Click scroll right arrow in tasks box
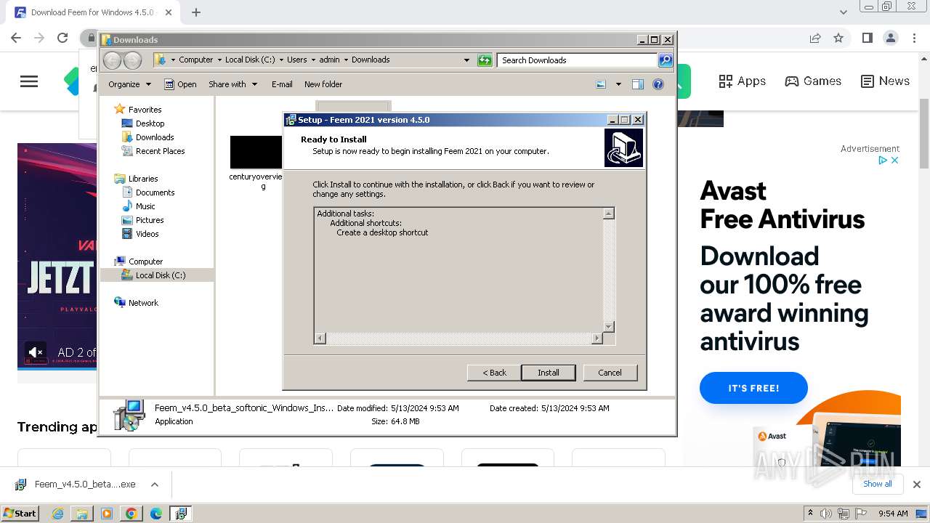 click(x=597, y=338)
